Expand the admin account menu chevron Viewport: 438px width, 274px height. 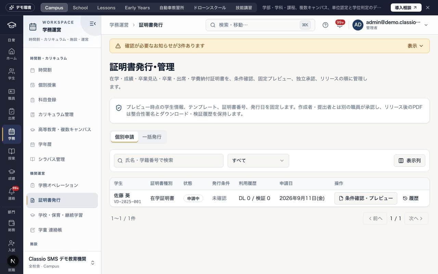tap(426, 25)
